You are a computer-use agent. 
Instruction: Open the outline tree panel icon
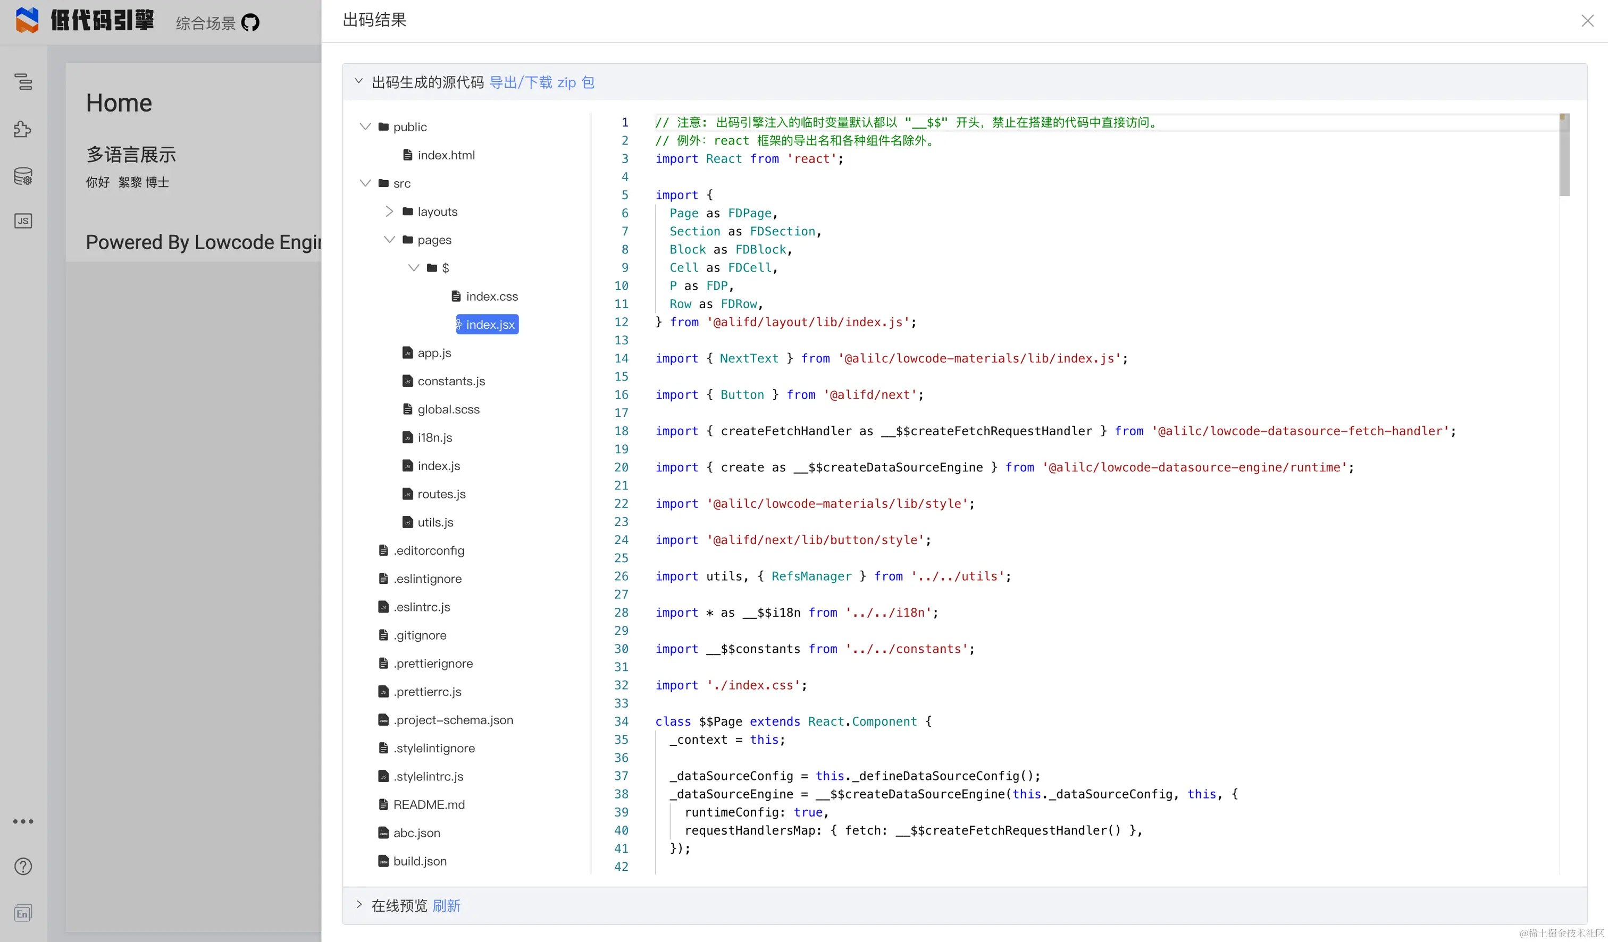coord(23,82)
